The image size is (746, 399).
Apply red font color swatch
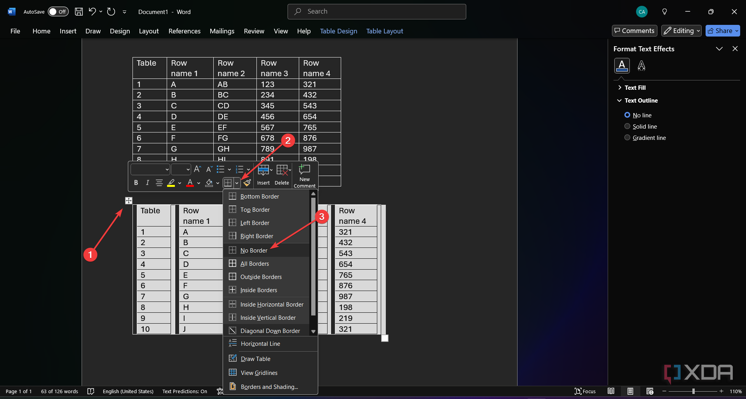(190, 183)
